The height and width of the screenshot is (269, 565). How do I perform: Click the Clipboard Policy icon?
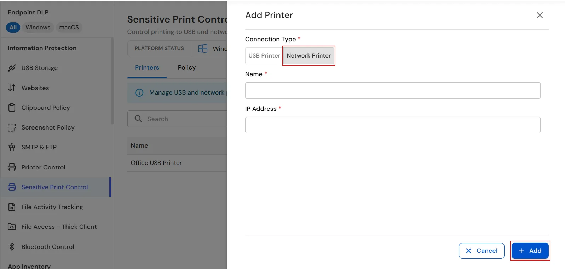coord(12,107)
